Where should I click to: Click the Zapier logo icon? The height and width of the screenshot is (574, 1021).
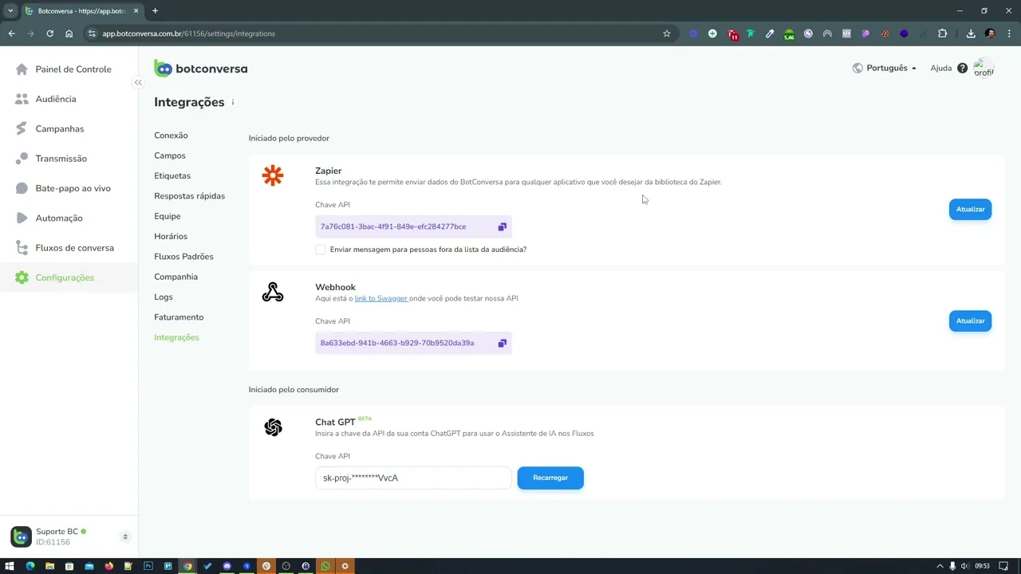(273, 175)
